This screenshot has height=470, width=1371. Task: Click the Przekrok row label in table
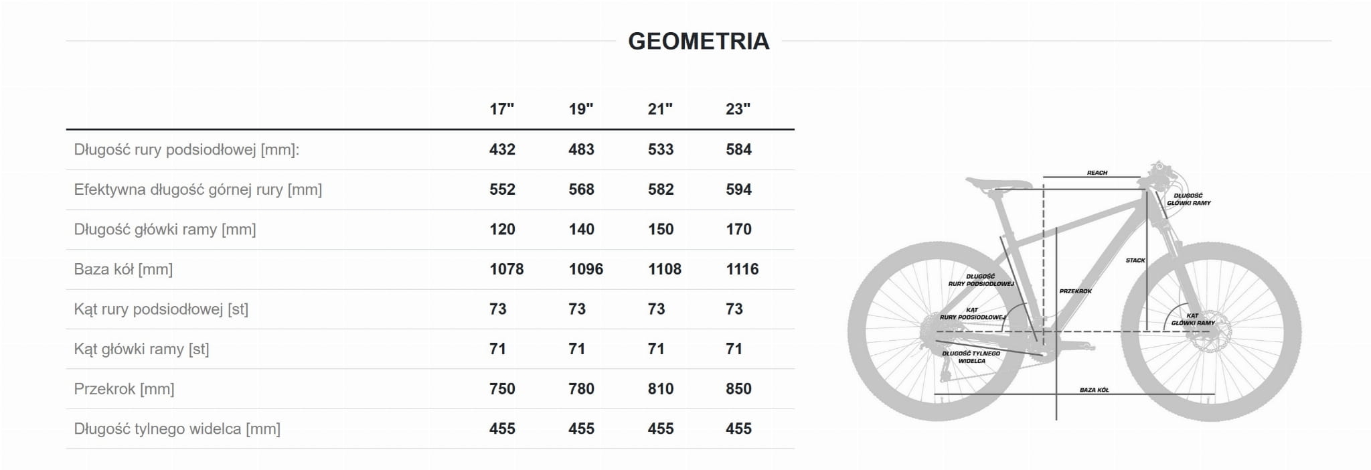coord(124,389)
